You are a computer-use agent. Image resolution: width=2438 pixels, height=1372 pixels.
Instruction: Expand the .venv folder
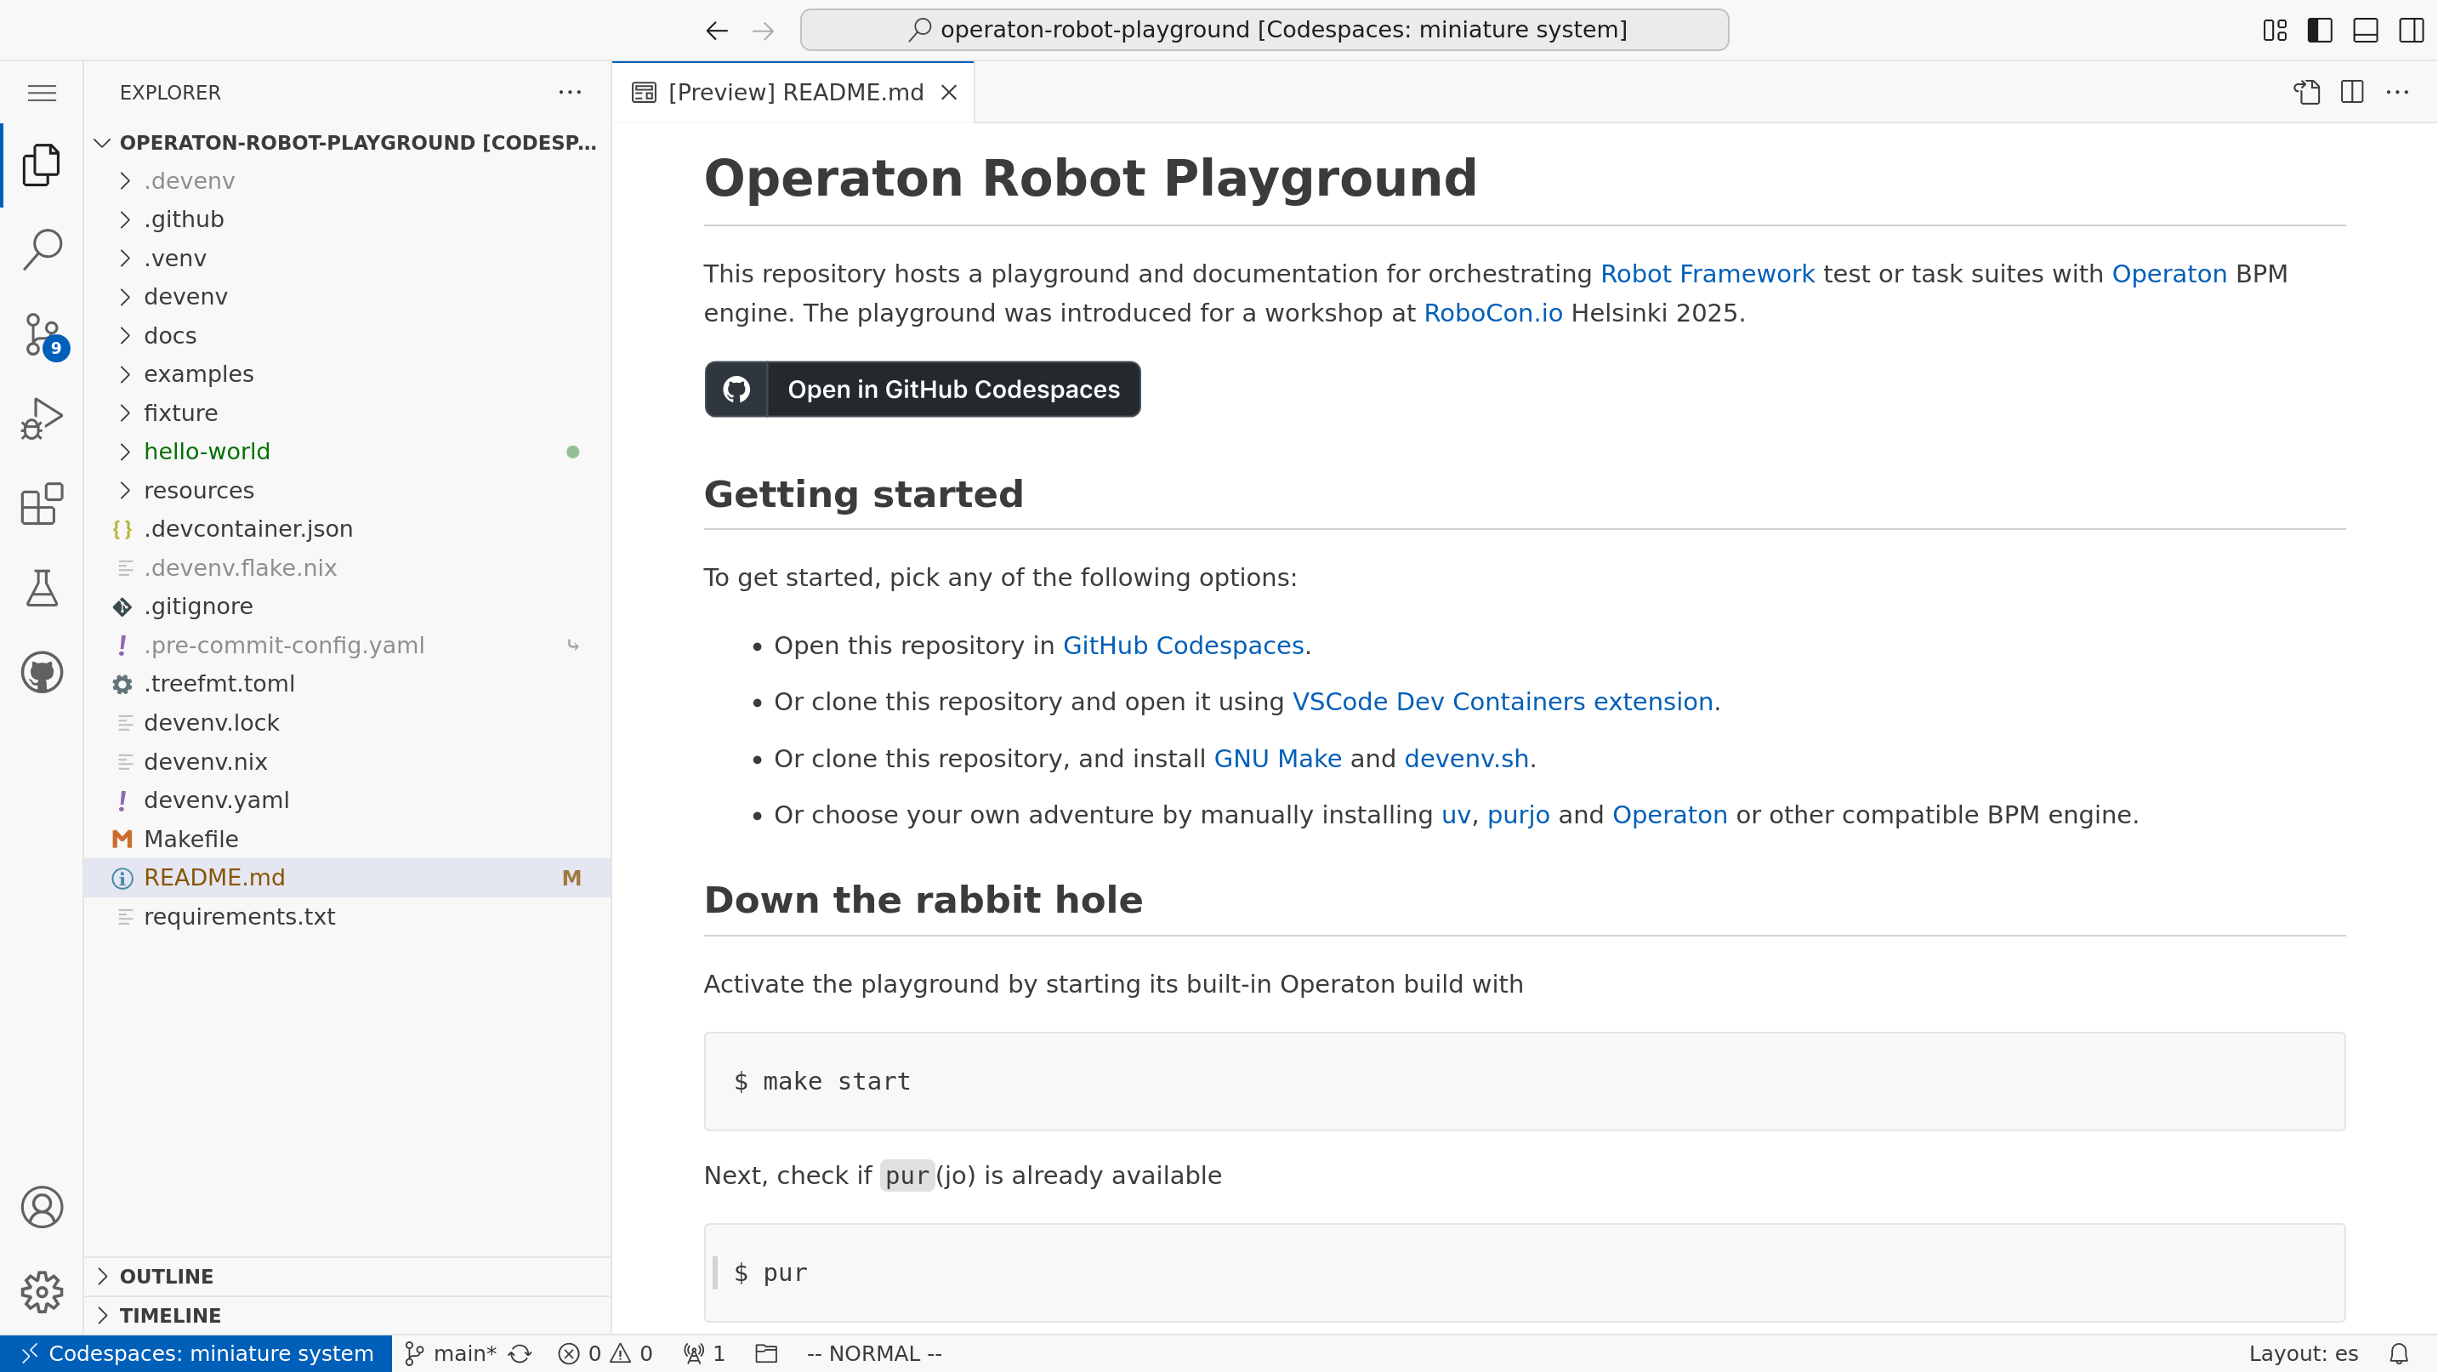[347, 259]
